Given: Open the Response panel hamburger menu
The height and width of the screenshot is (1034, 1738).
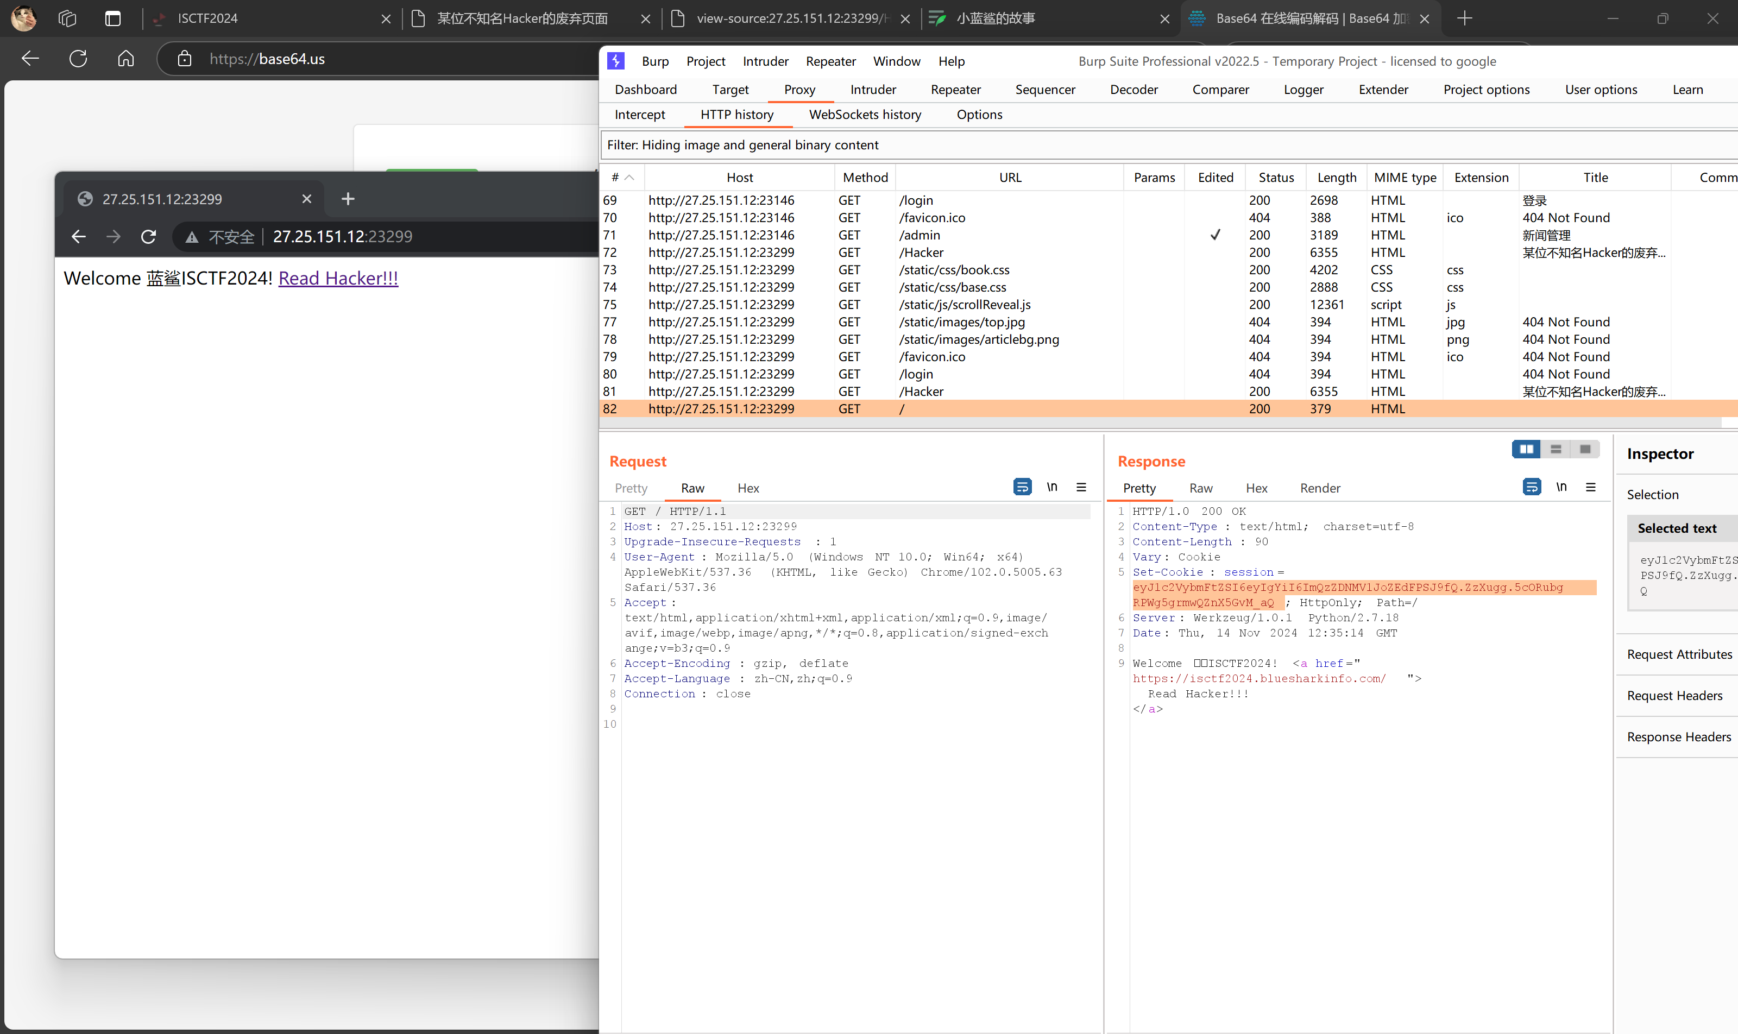Looking at the screenshot, I should 1590,487.
